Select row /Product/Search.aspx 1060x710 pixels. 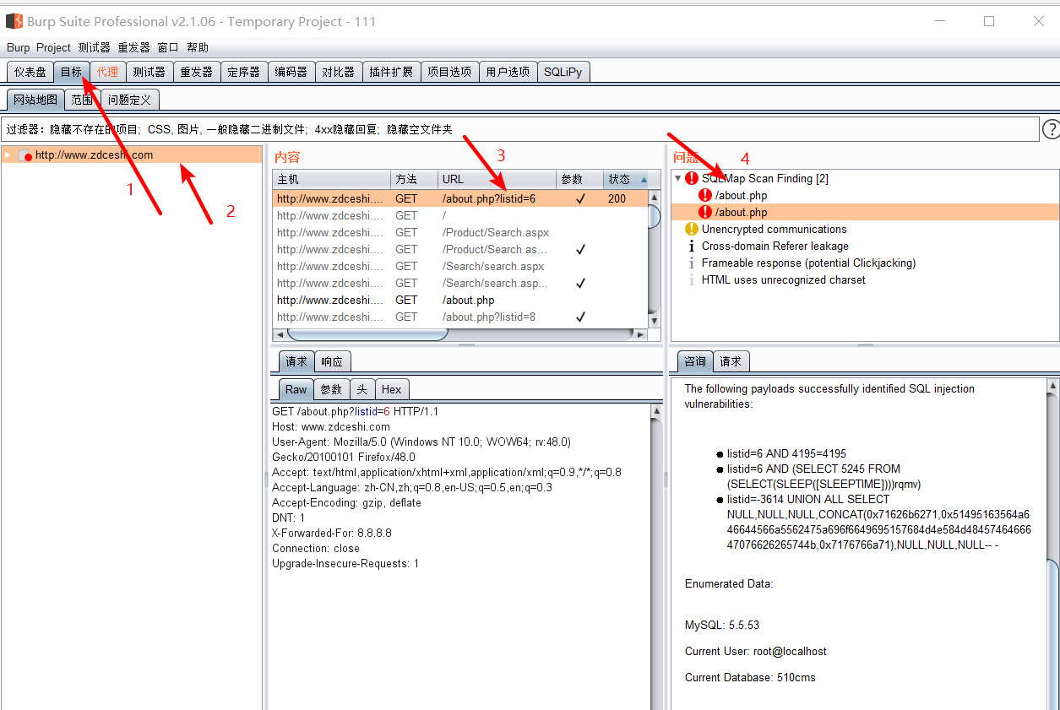460,232
